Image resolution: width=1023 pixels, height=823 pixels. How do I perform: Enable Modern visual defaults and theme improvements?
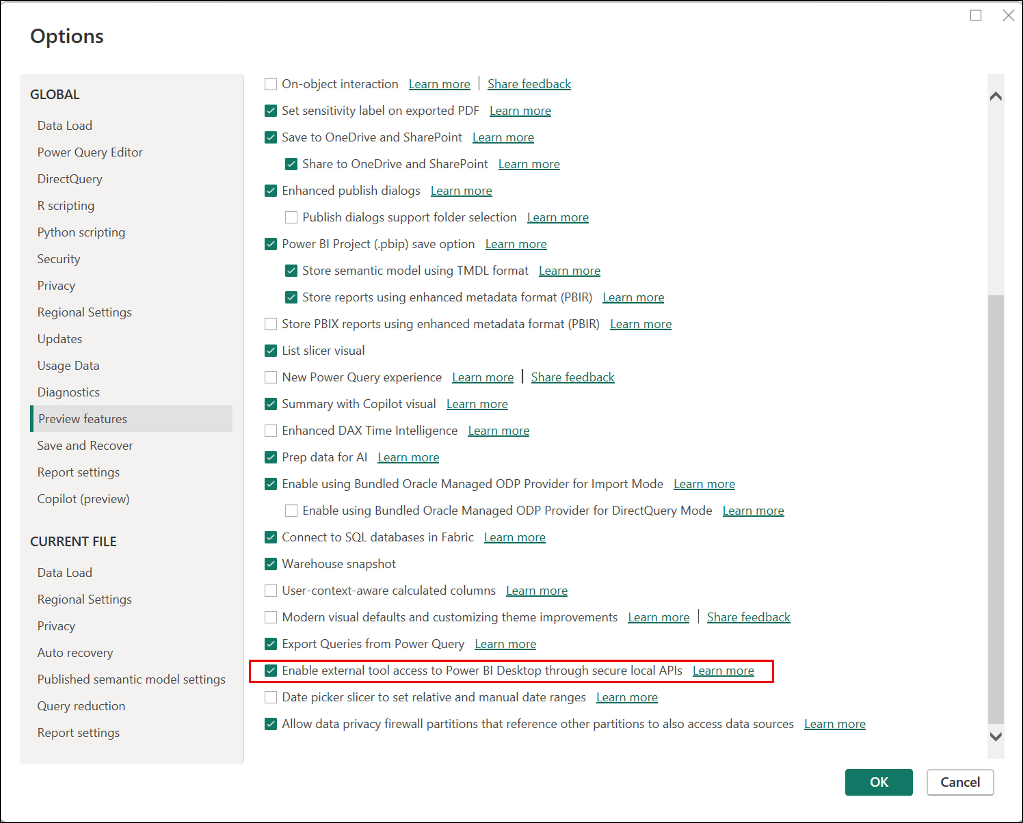click(271, 617)
